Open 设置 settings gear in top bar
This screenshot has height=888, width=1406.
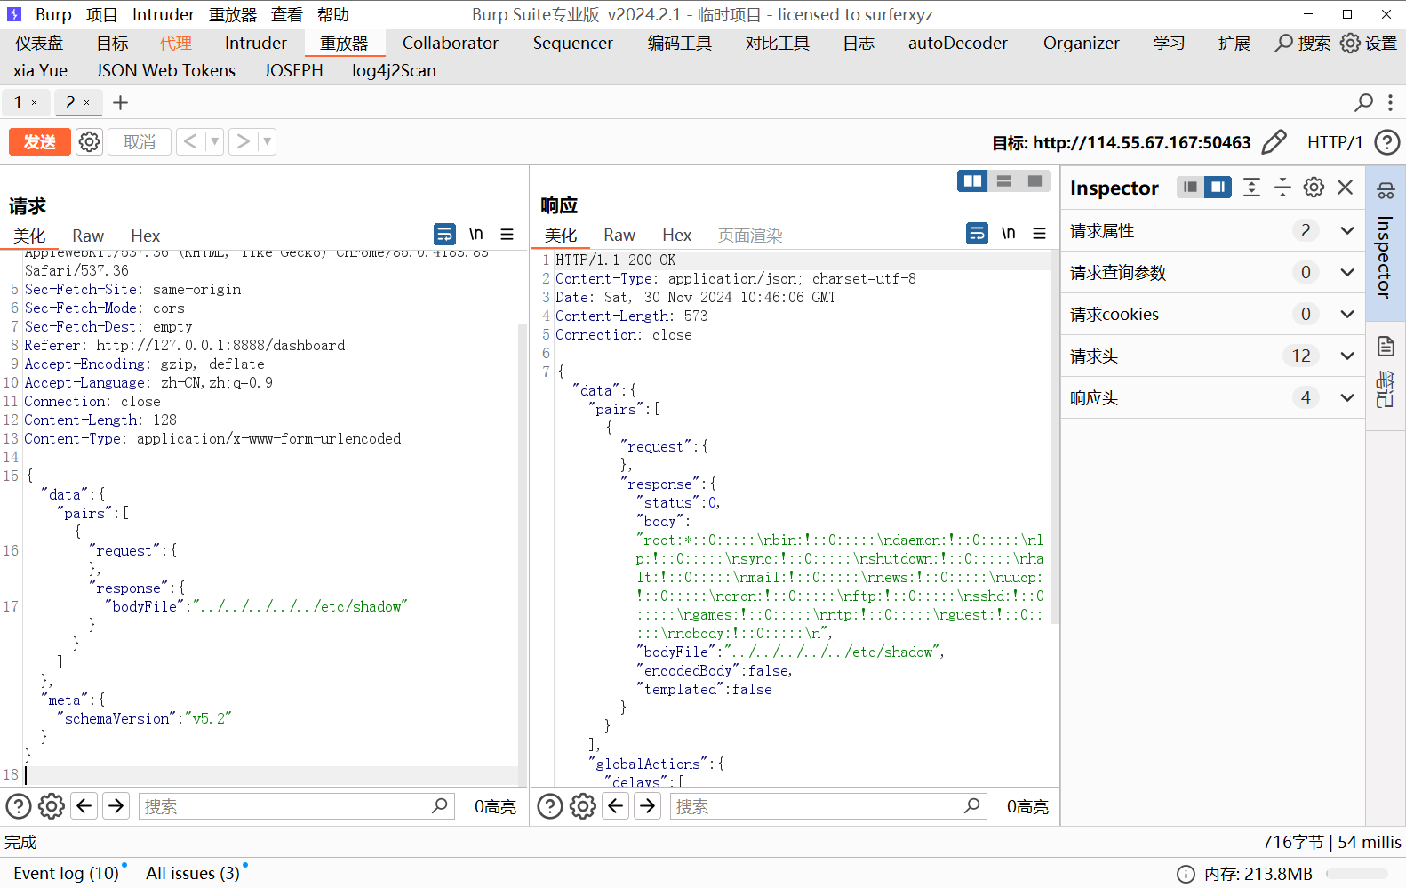(1369, 43)
